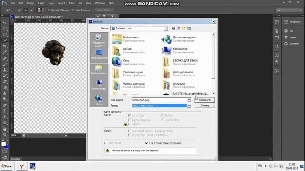Select the Eraser tool
The width and height of the screenshot is (305, 171).
(x=5, y=82)
